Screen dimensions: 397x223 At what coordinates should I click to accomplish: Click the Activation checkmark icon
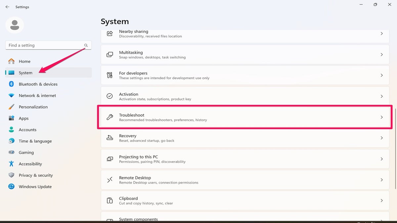(x=110, y=96)
